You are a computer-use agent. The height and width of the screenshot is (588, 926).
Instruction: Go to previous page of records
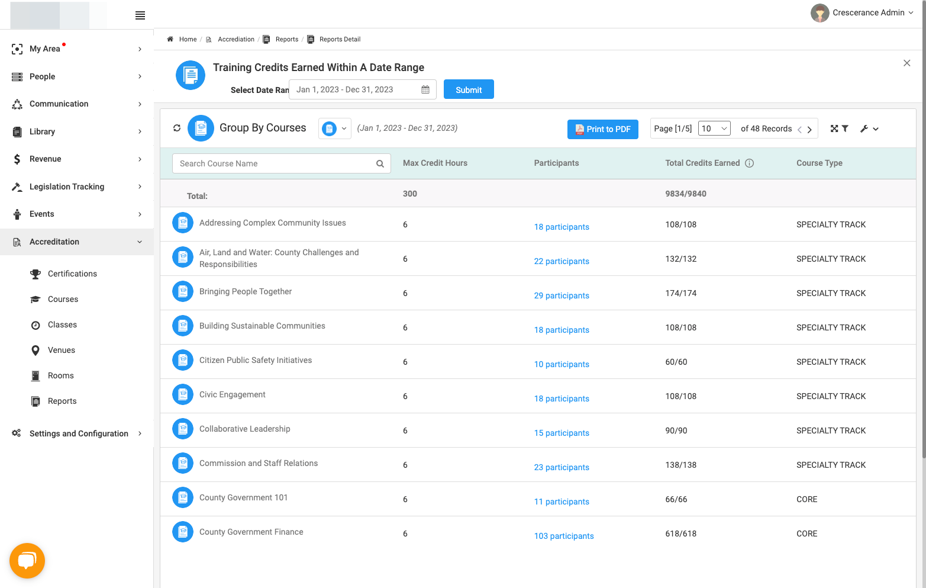(799, 130)
